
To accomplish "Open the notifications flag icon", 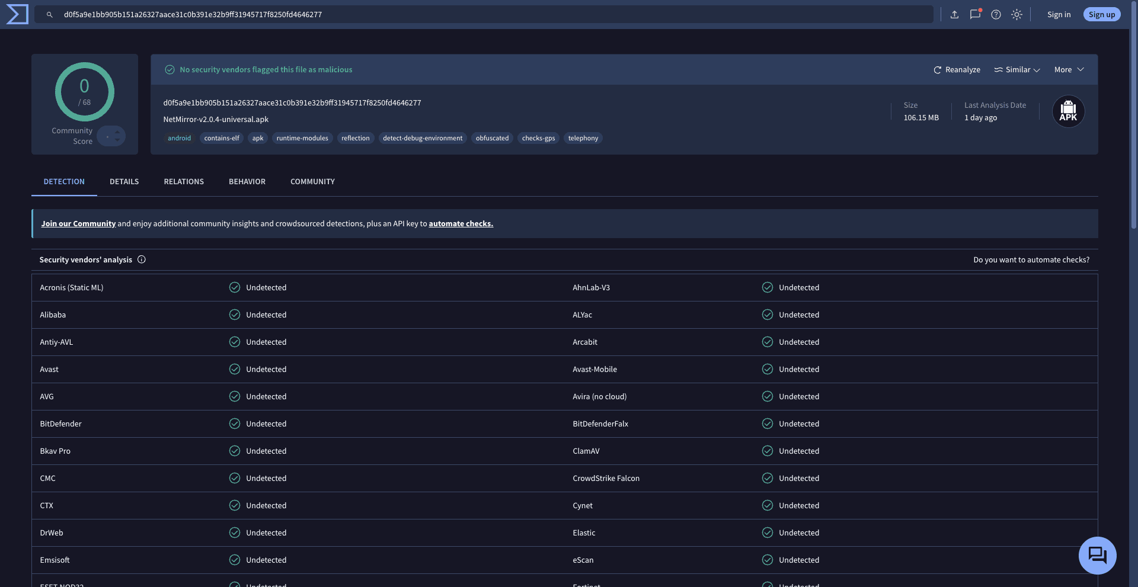I will 975,15.
